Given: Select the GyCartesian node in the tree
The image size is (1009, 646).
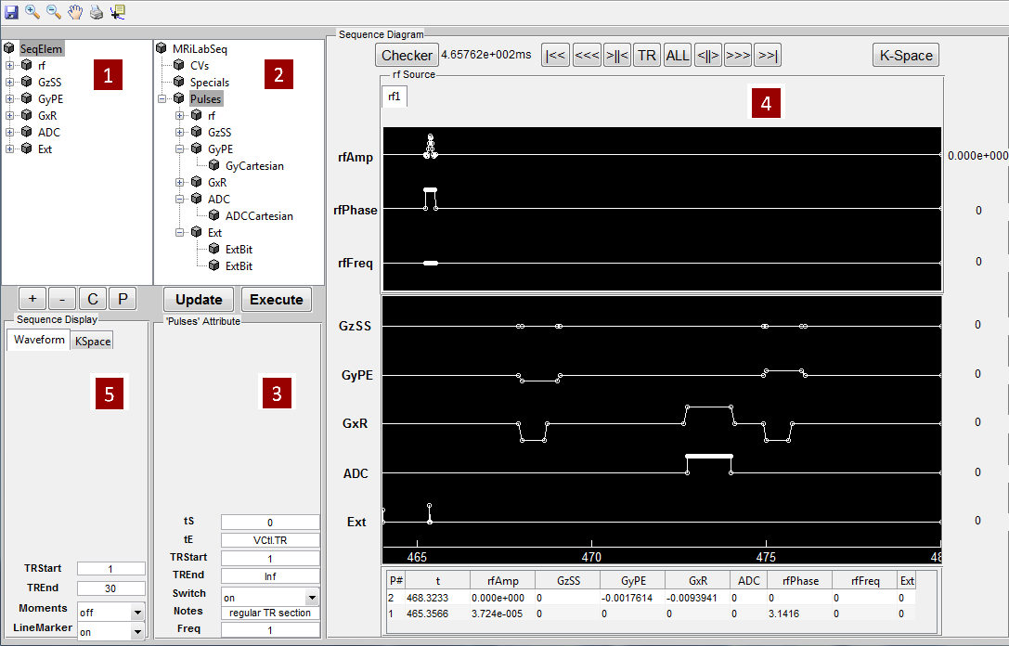Looking at the screenshot, I should (x=254, y=166).
